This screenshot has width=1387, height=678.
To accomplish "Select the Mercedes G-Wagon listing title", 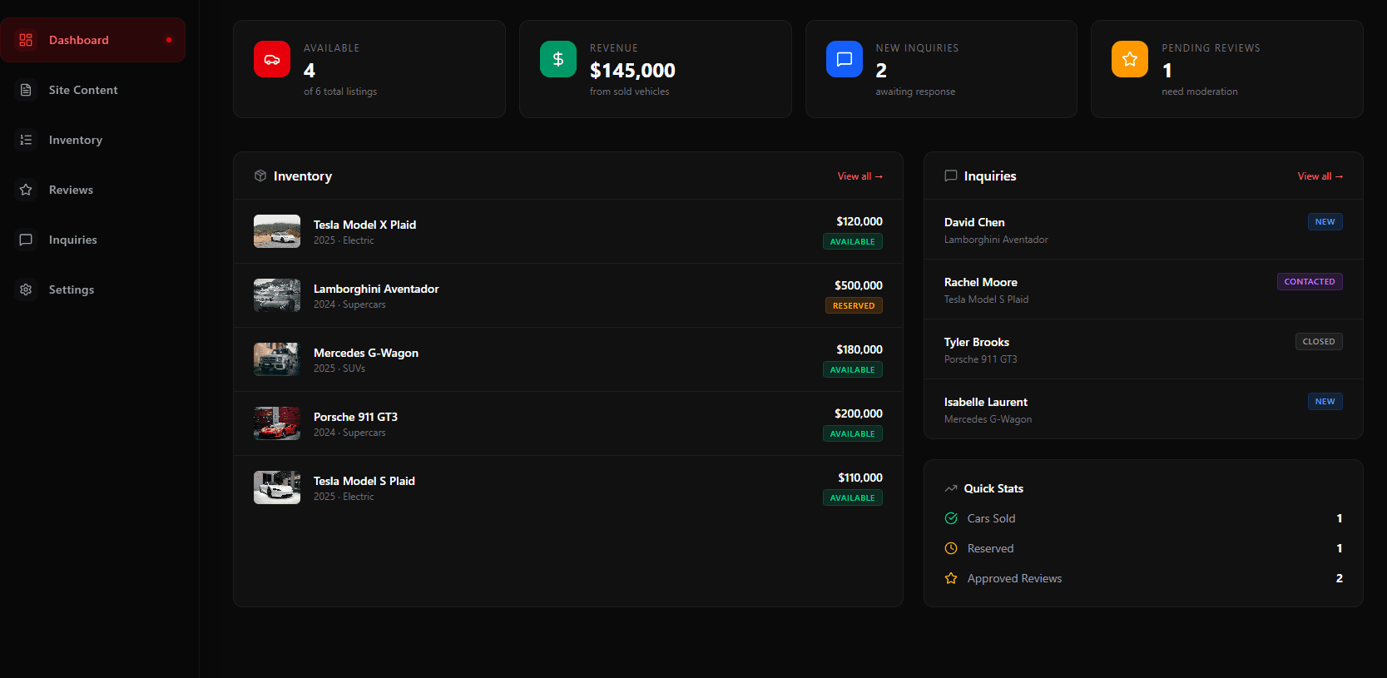I will pos(366,353).
